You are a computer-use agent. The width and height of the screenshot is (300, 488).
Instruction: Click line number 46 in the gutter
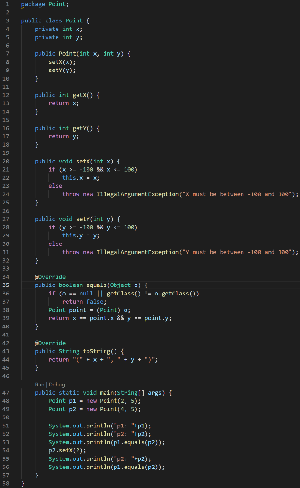6,376
